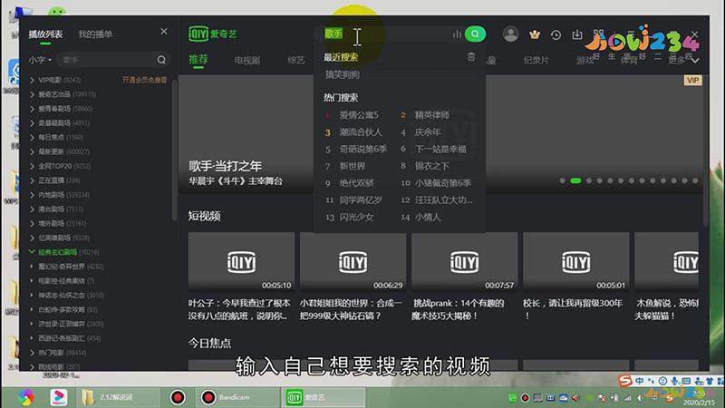725x408 pixels.
Task: Select the last carousel indicator dot
Action: pos(695,180)
